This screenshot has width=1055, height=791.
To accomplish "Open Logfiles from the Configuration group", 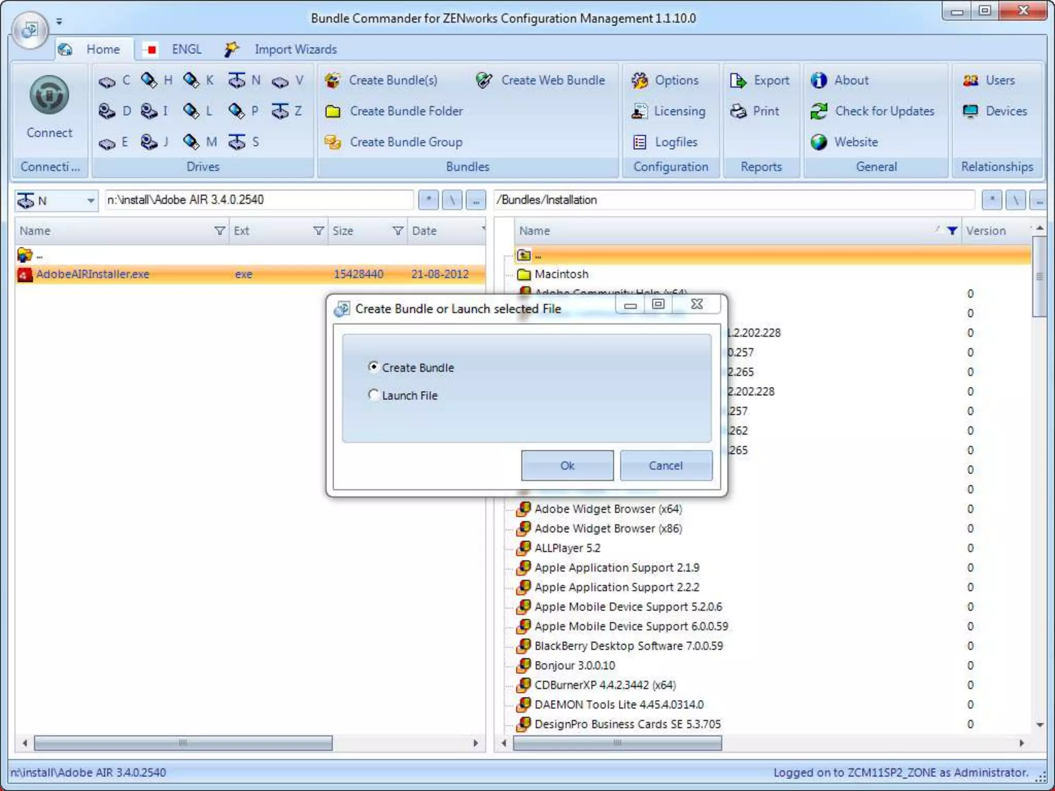I will [x=639, y=142].
